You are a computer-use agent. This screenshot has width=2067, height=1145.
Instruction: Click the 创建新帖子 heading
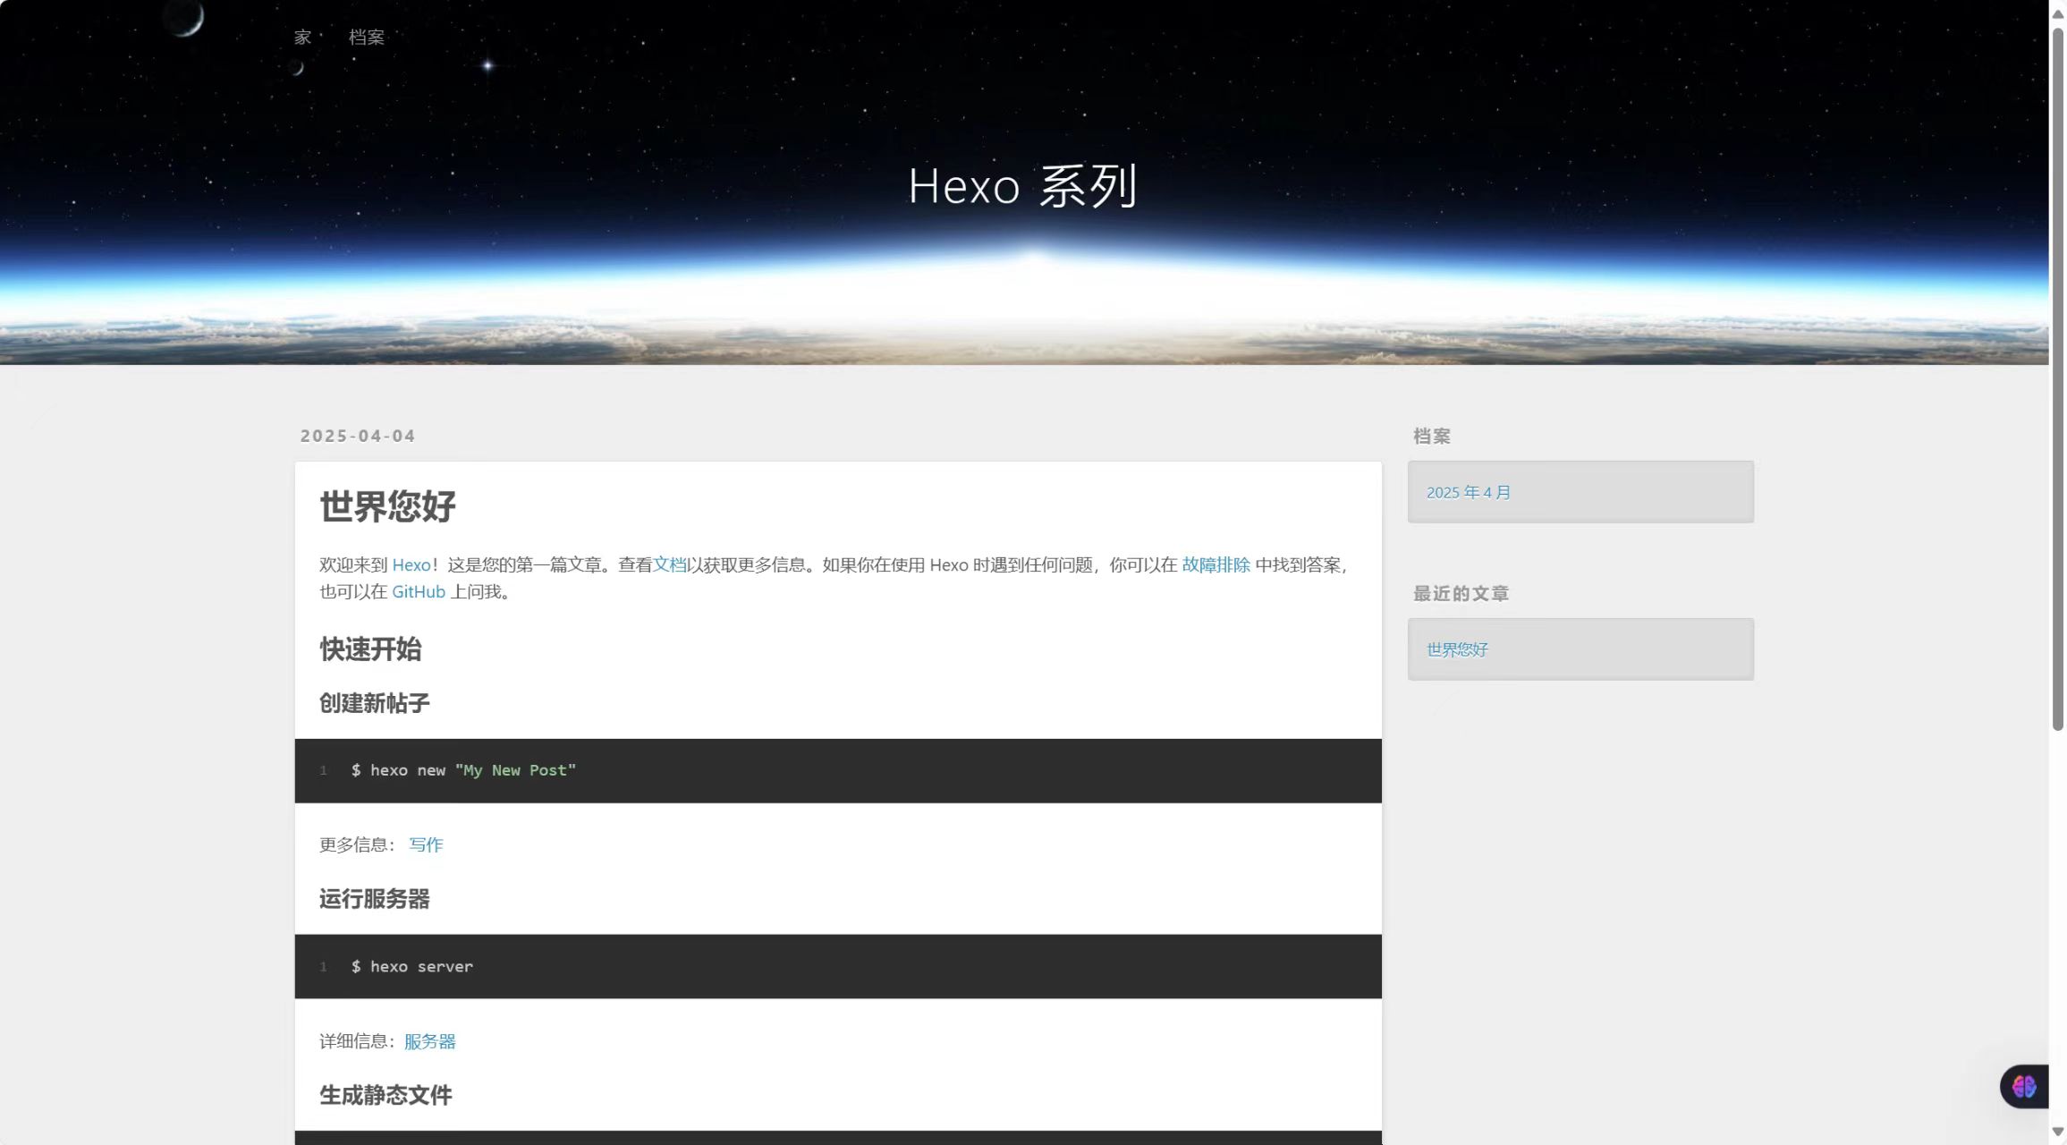click(375, 704)
